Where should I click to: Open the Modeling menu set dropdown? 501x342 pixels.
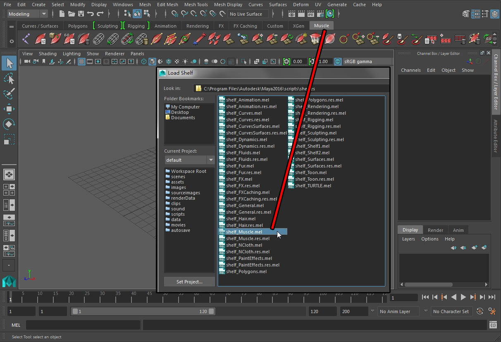click(28, 14)
